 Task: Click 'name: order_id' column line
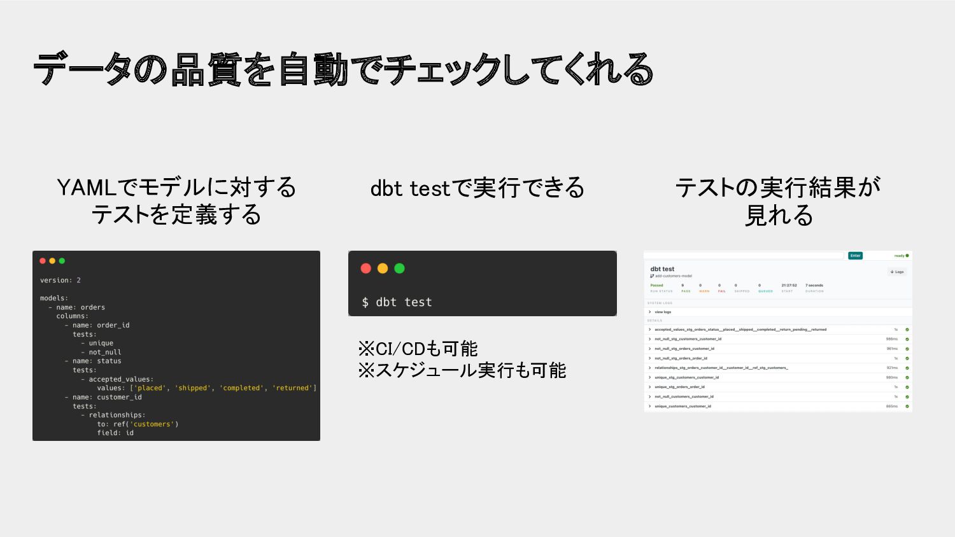click(x=97, y=325)
